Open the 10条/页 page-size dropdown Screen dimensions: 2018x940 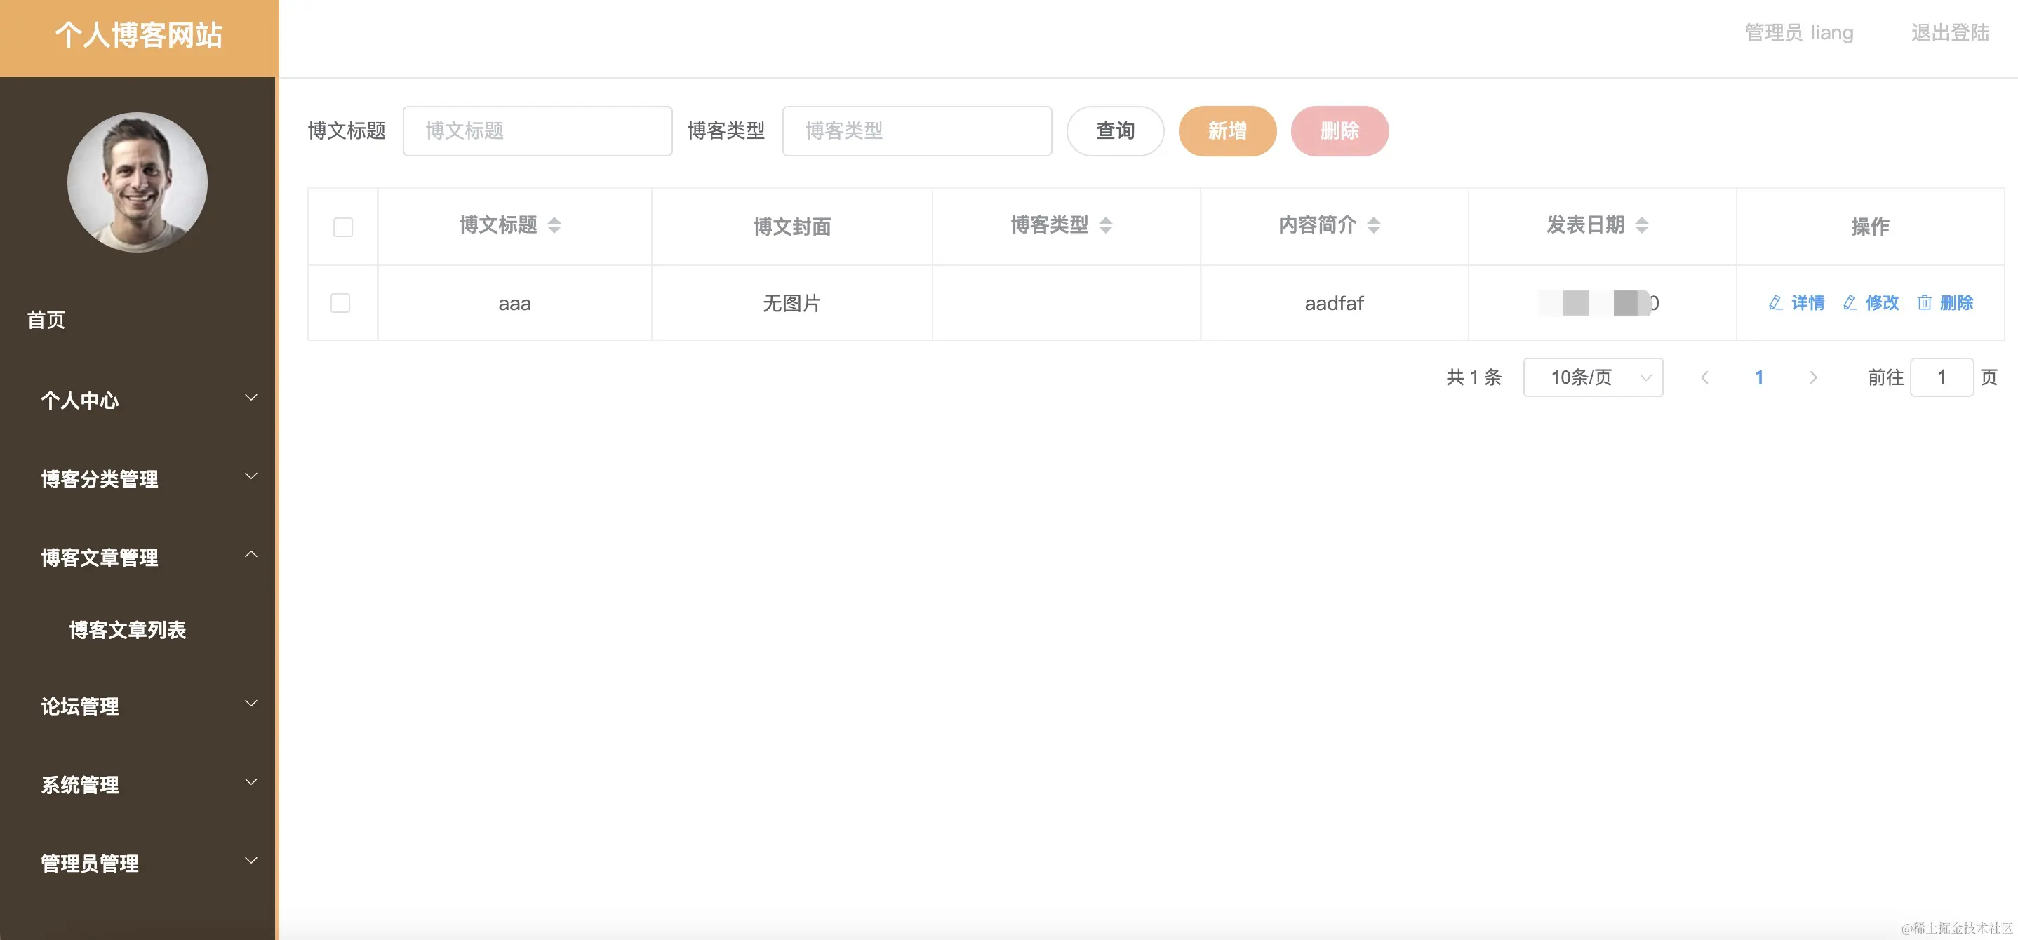(1592, 377)
